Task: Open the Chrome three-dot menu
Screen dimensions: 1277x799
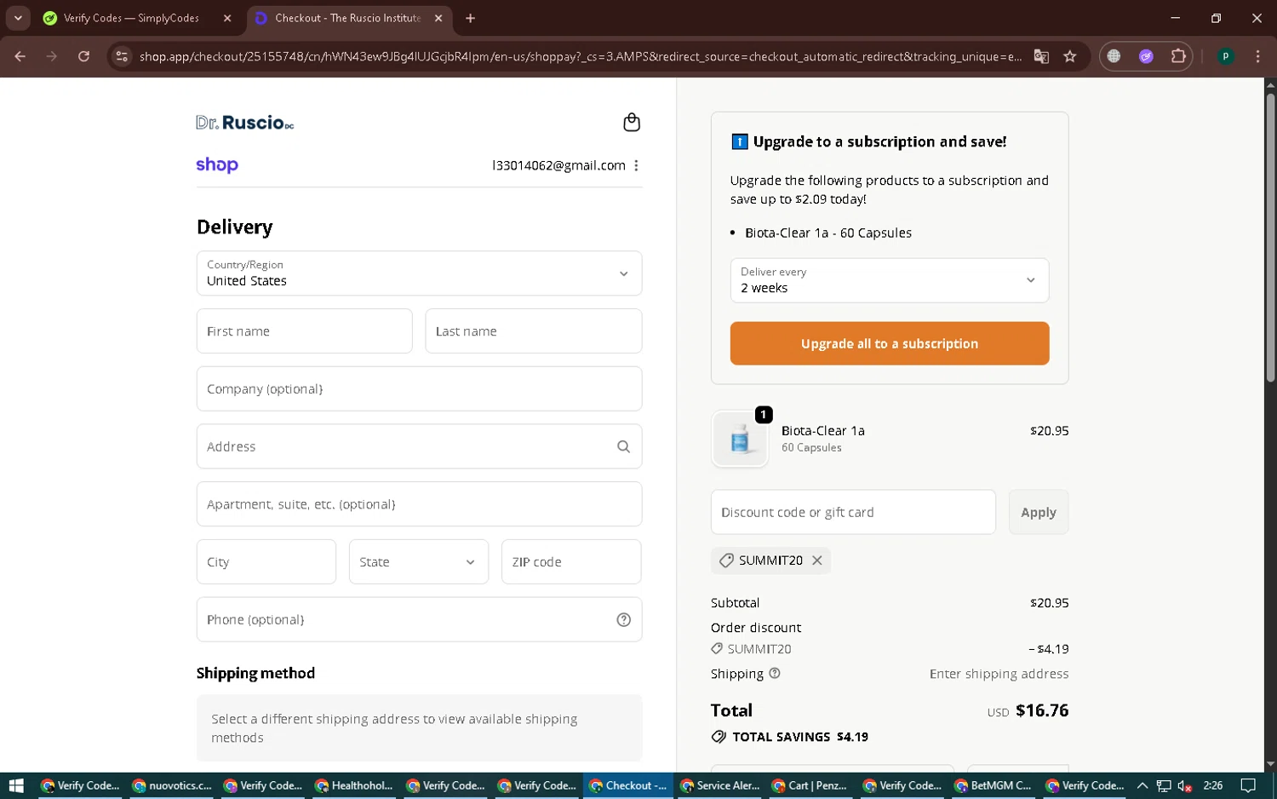Action: pos(1257,56)
